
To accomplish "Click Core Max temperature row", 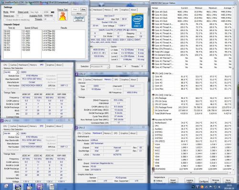I will coord(192,89).
